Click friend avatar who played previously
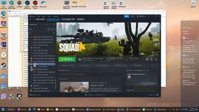The height and width of the screenshot is (112, 199). 129,77
